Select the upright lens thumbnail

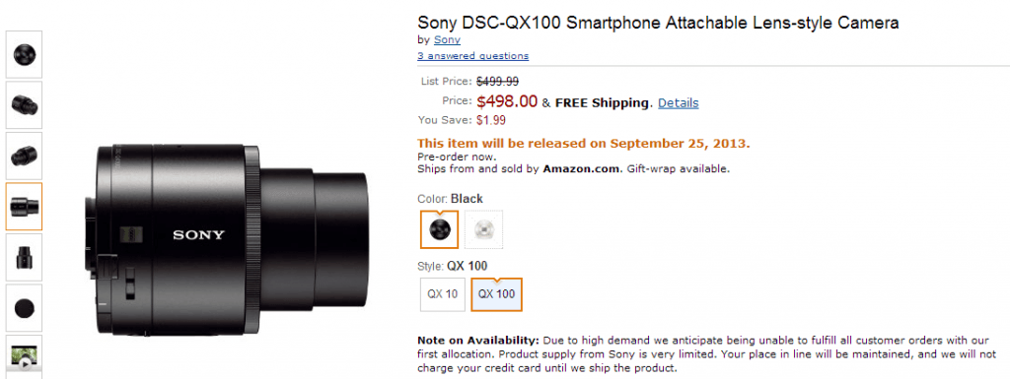24,257
